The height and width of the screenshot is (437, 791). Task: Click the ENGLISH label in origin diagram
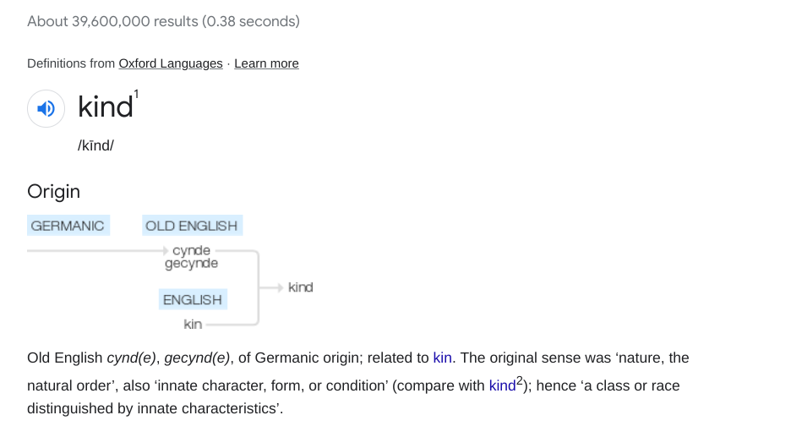click(x=192, y=300)
